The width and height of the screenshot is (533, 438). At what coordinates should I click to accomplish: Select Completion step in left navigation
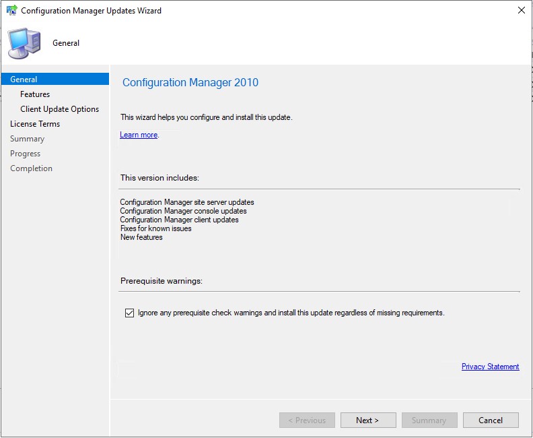(x=31, y=168)
